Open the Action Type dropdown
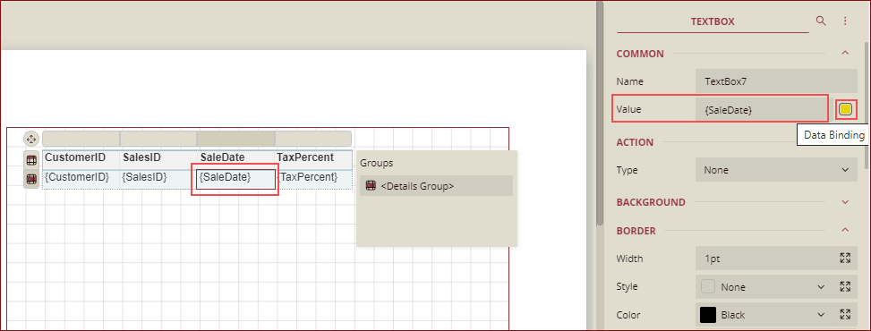The image size is (871, 331). [776, 170]
